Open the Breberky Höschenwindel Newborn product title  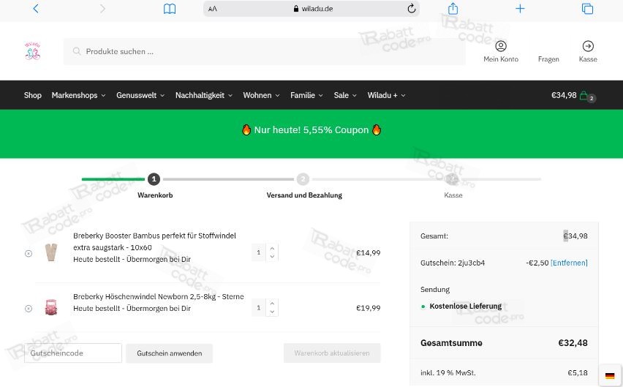pos(159,296)
